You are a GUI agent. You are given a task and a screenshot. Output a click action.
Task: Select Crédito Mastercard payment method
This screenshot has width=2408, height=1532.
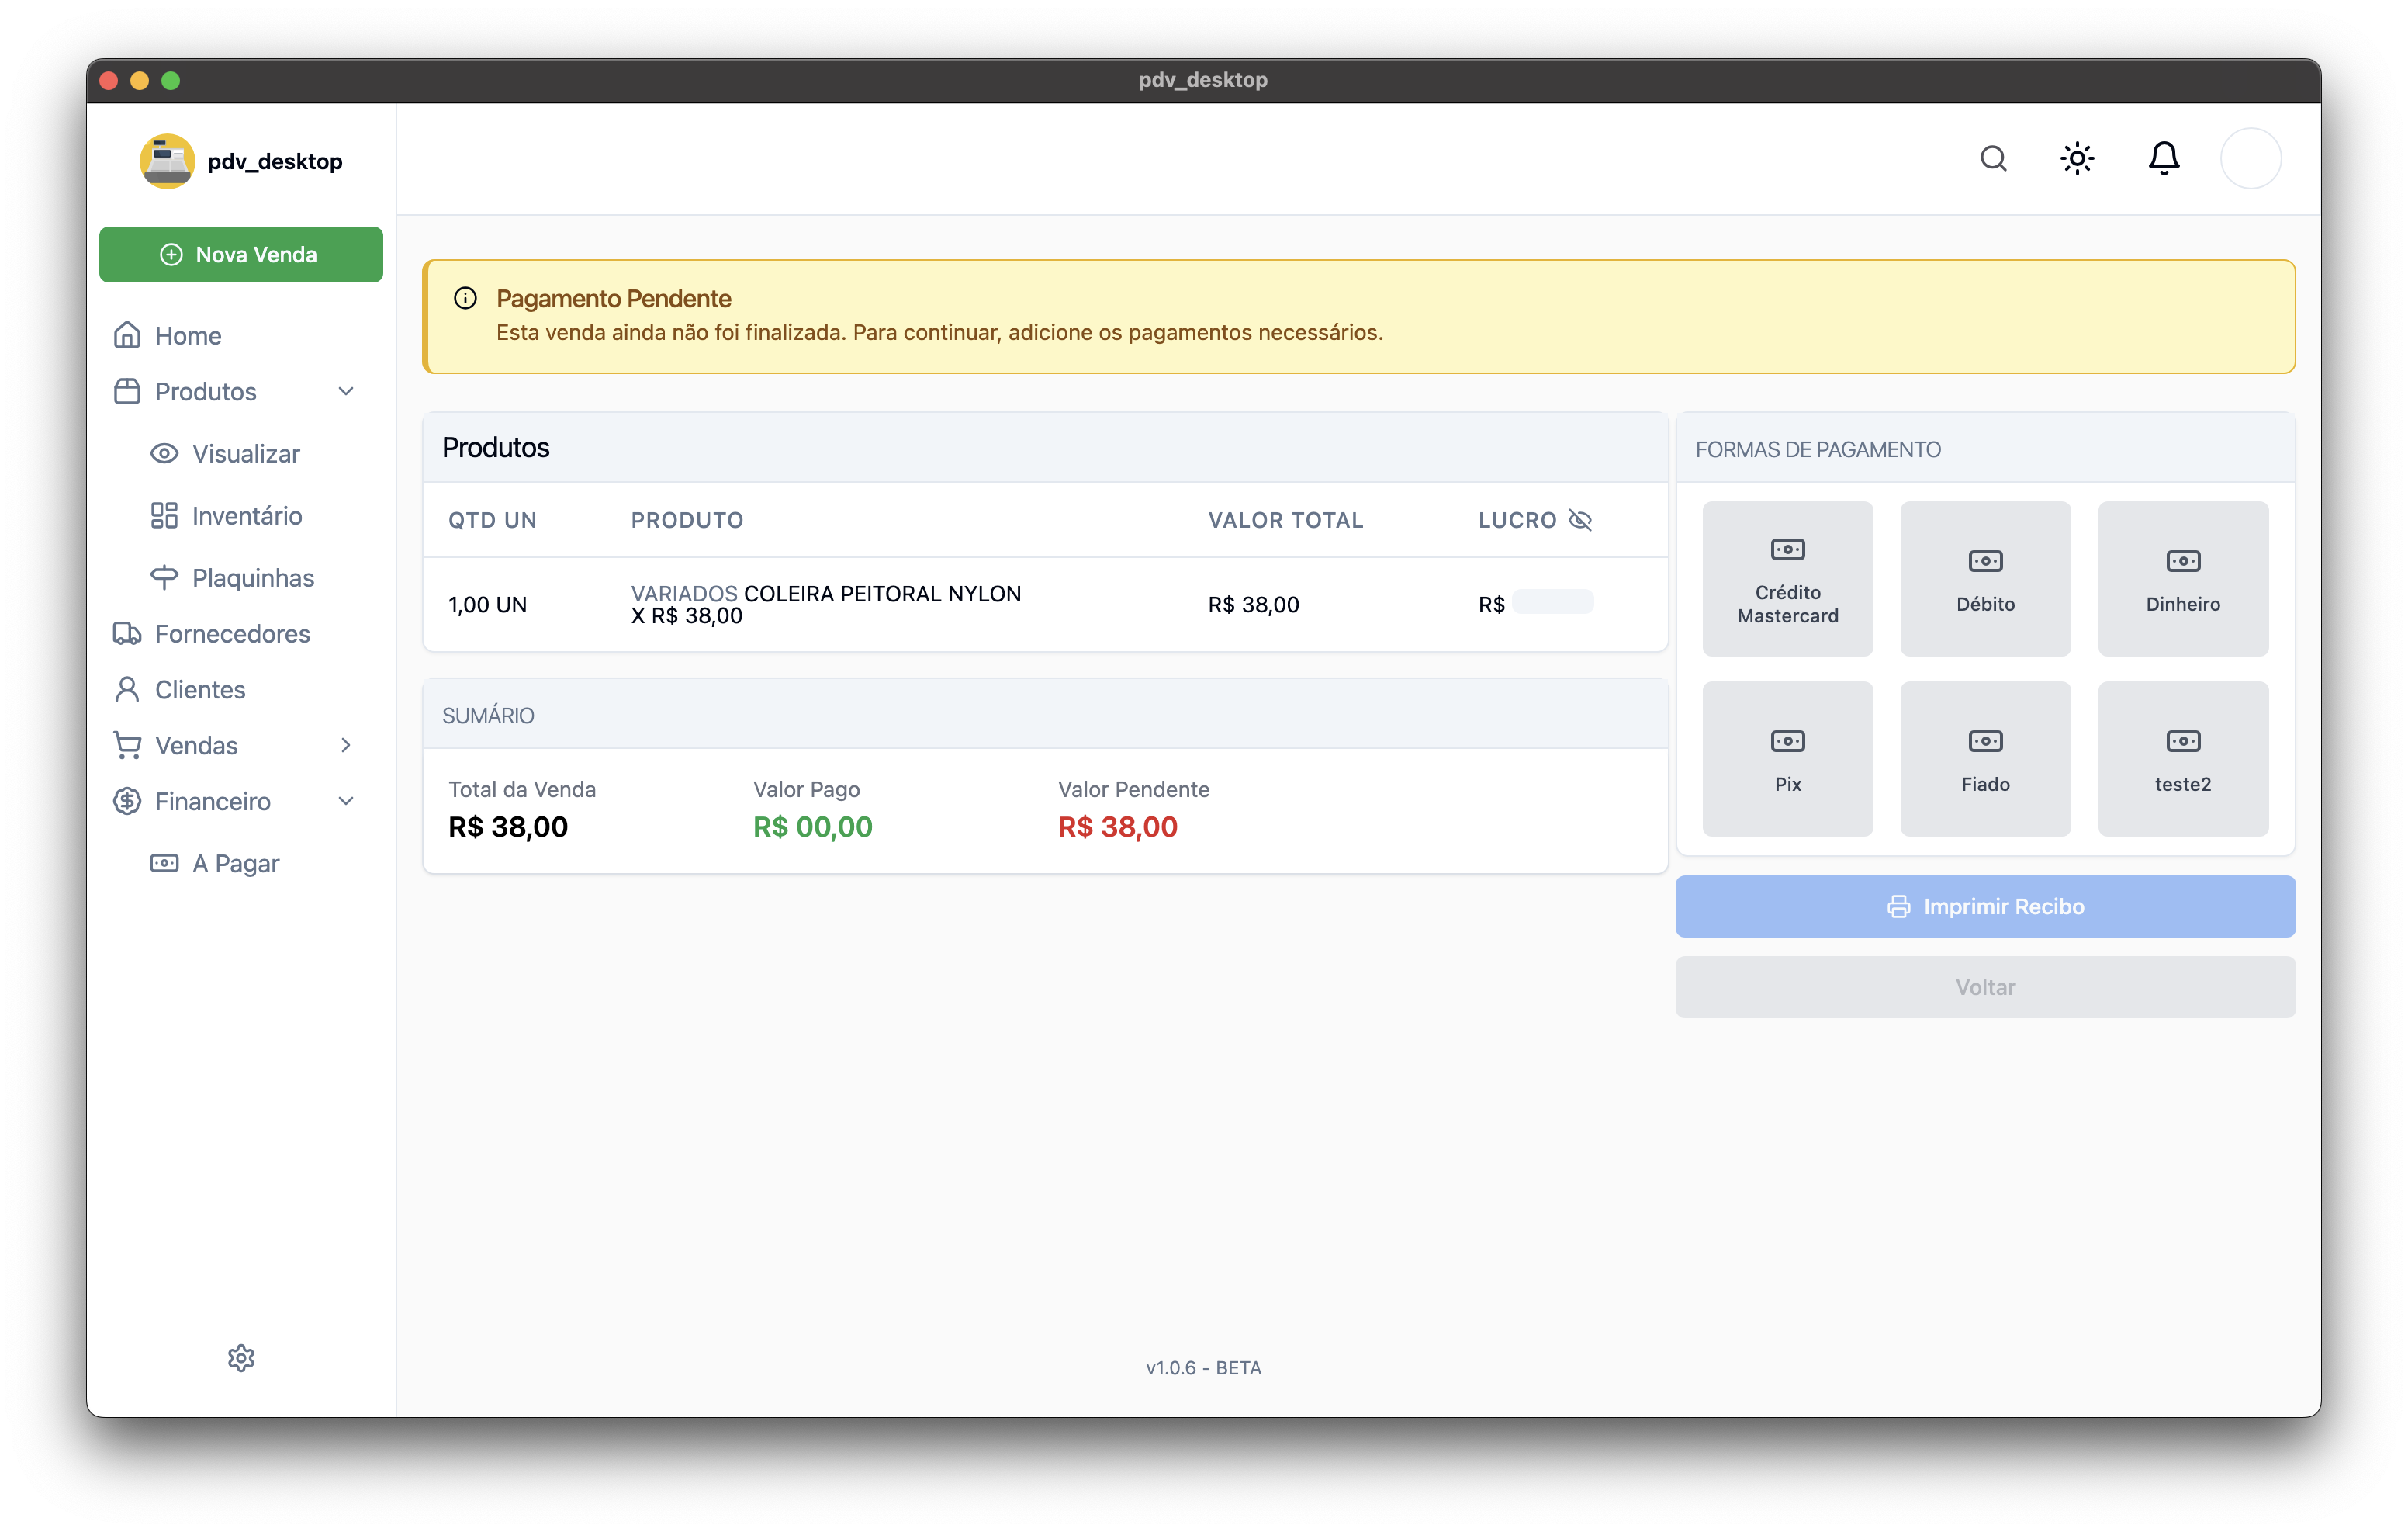pos(1788,580)
